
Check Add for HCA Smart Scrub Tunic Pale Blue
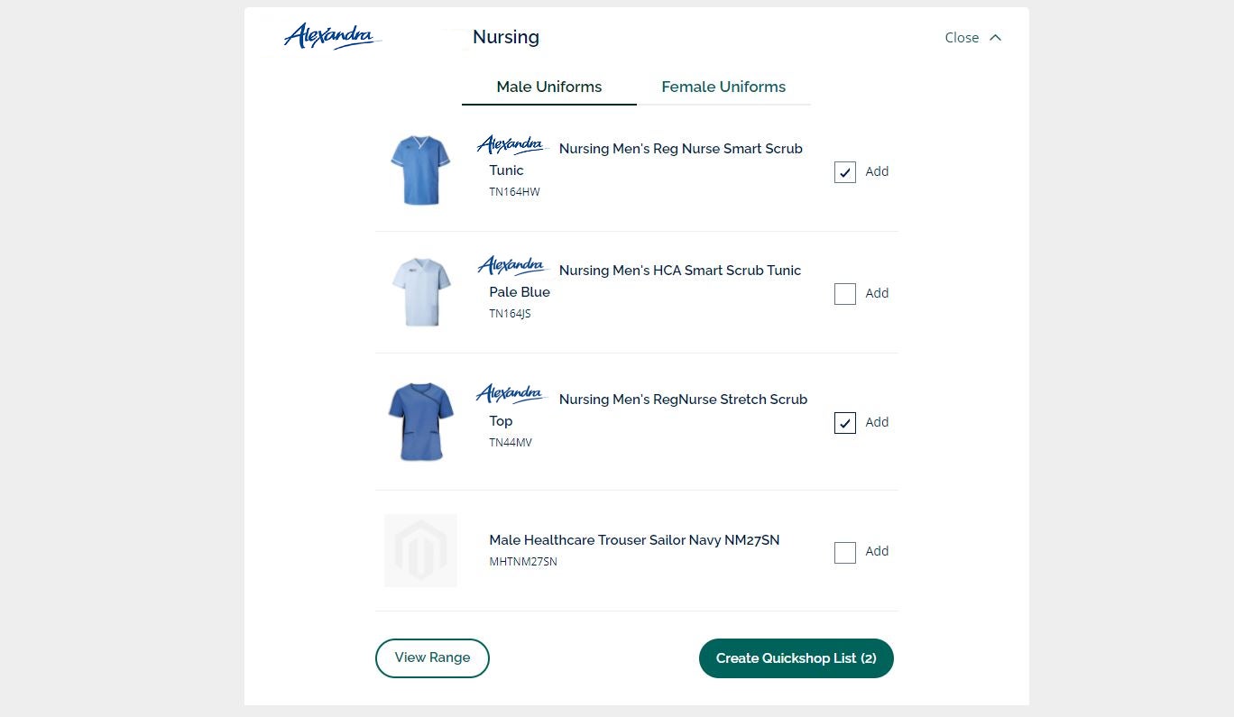click(845, 294)
